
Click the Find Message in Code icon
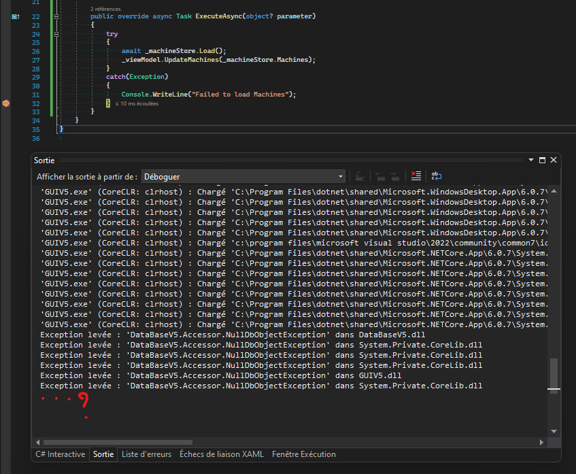pos(361,177)
